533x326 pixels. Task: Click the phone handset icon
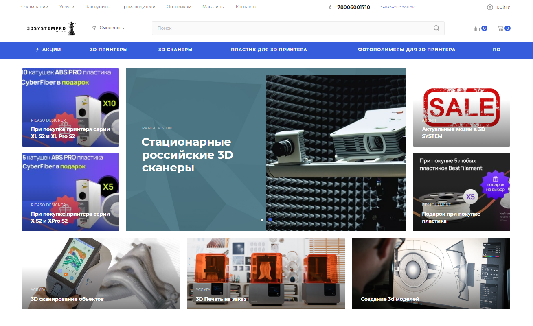(330, 7)
